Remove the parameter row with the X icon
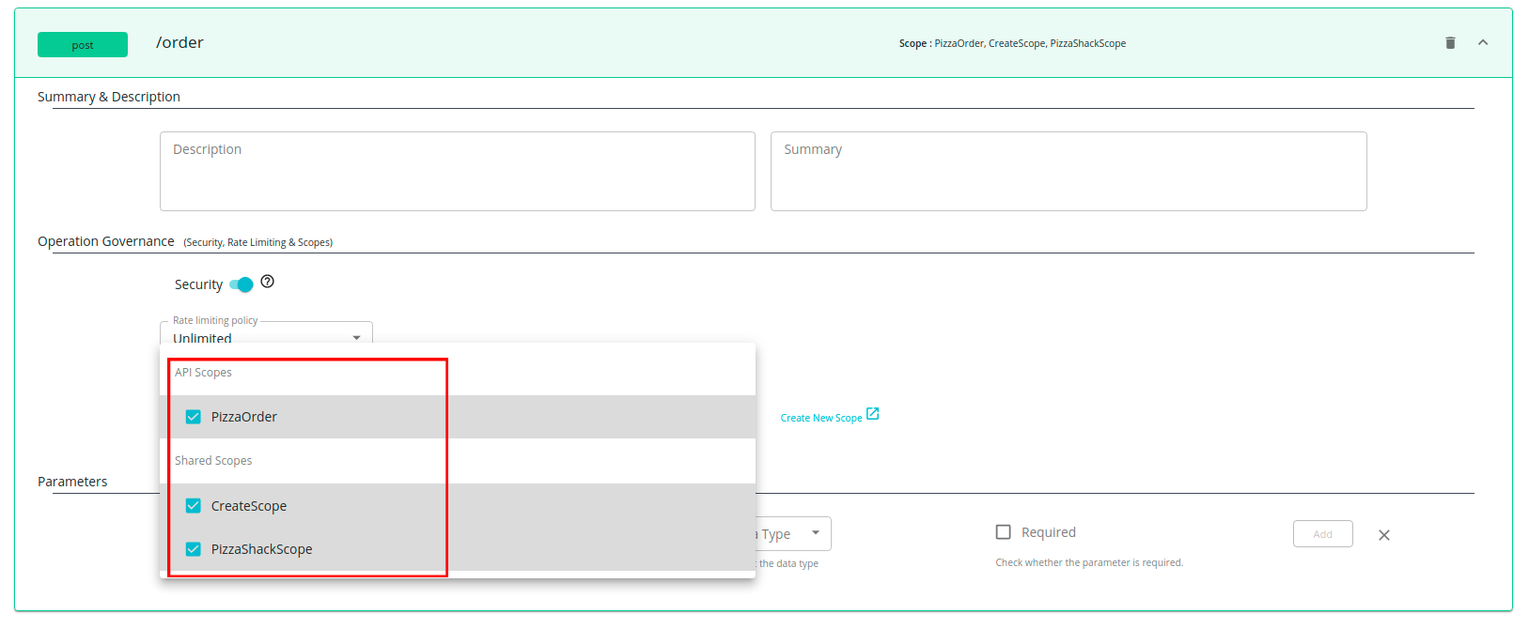This screenshot has width=1529, height=629. coord(1383,535)
